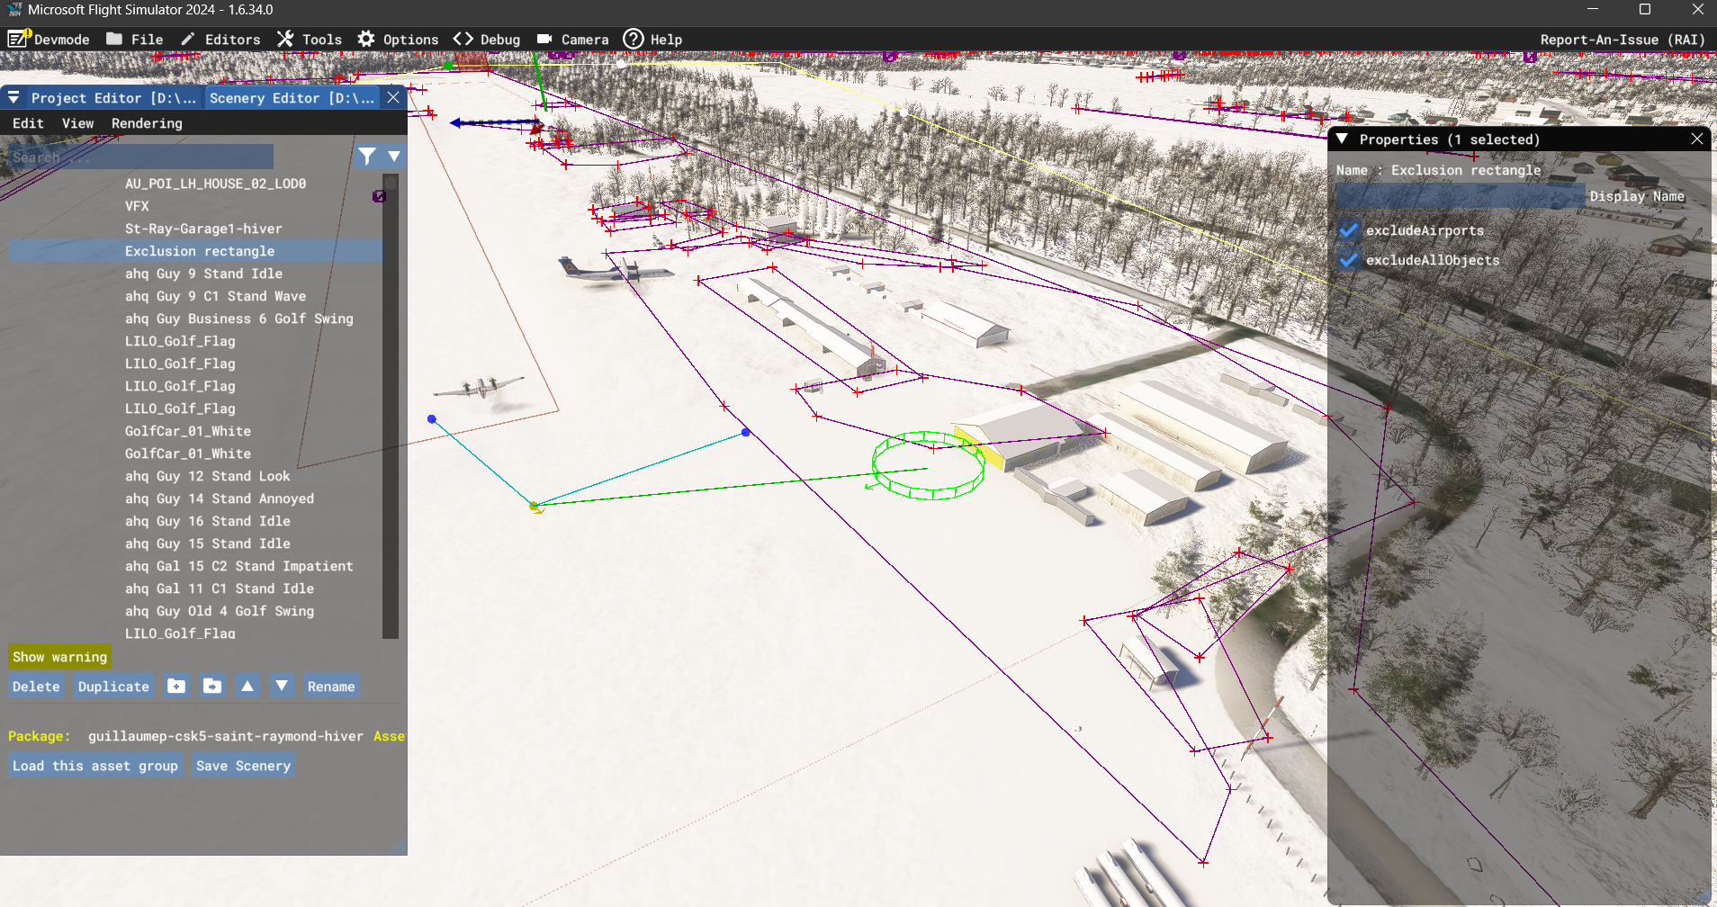Click the move-to-folder icon button

(212, 686)
